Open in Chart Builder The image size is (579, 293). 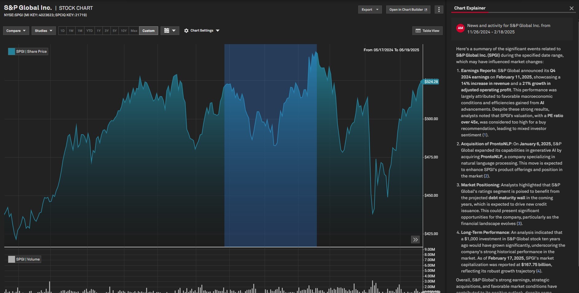coord(408,10)
